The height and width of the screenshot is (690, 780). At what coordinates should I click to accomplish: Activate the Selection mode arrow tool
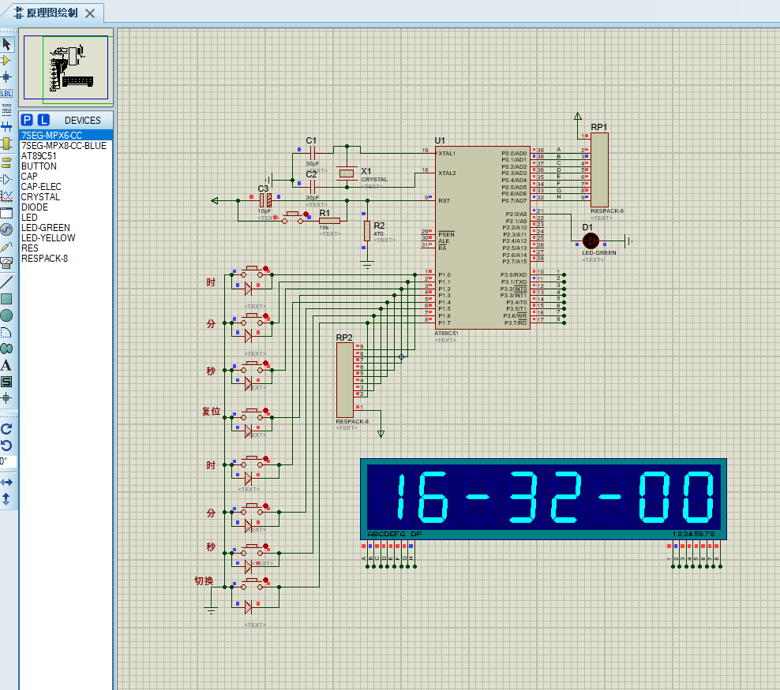6,44
